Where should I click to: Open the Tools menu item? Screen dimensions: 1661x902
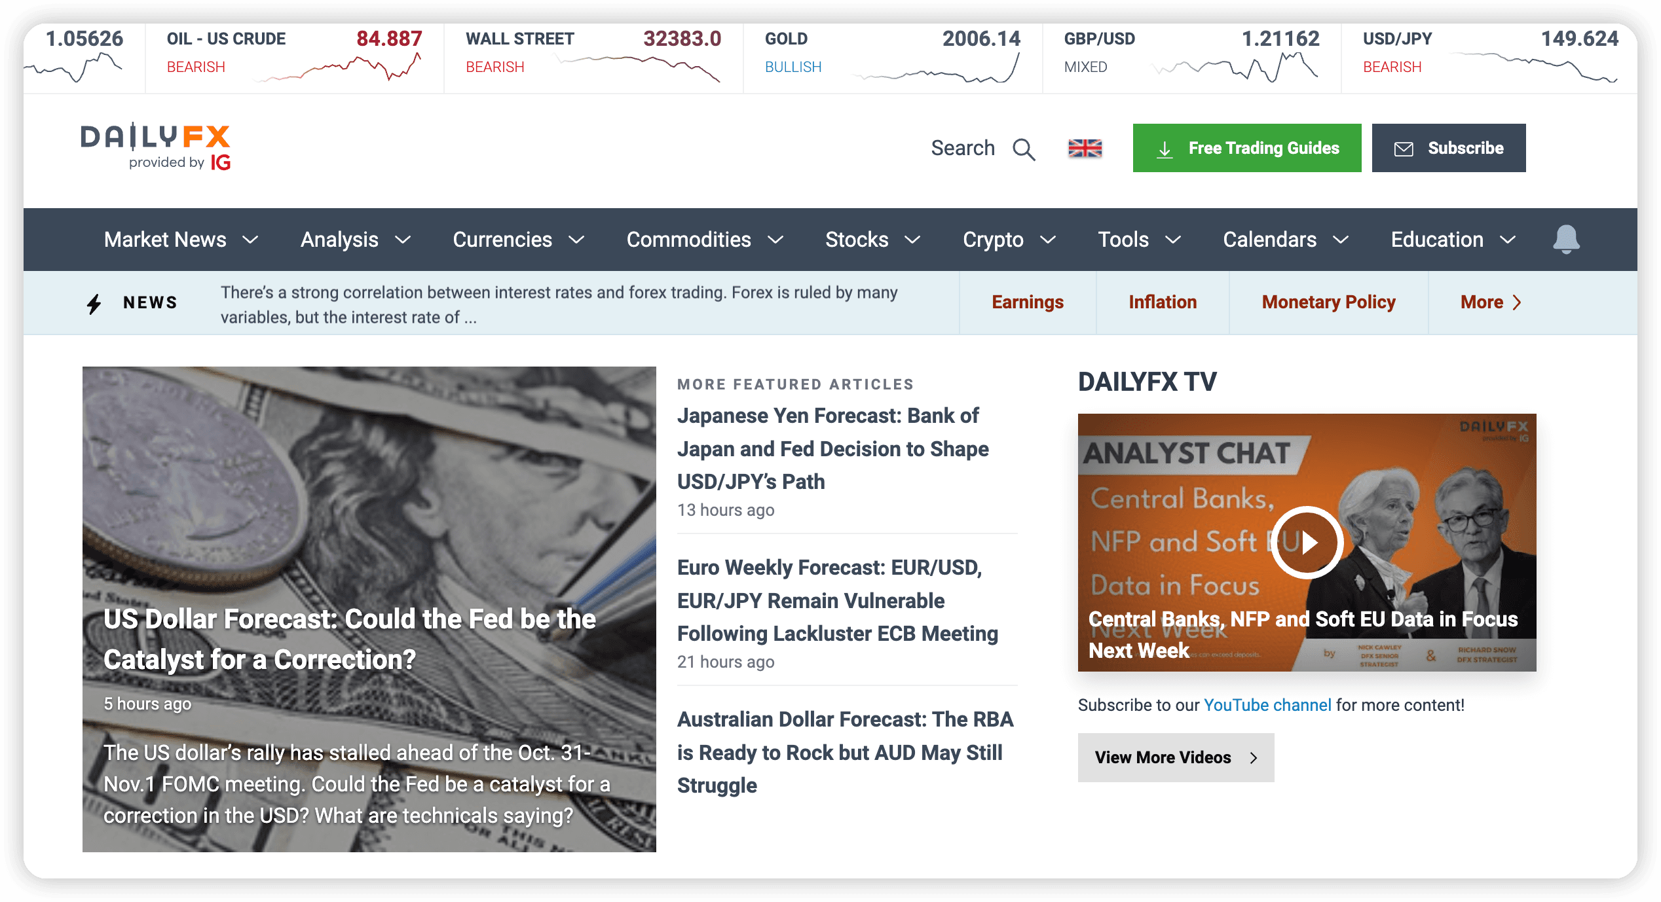click(1123, 240)
